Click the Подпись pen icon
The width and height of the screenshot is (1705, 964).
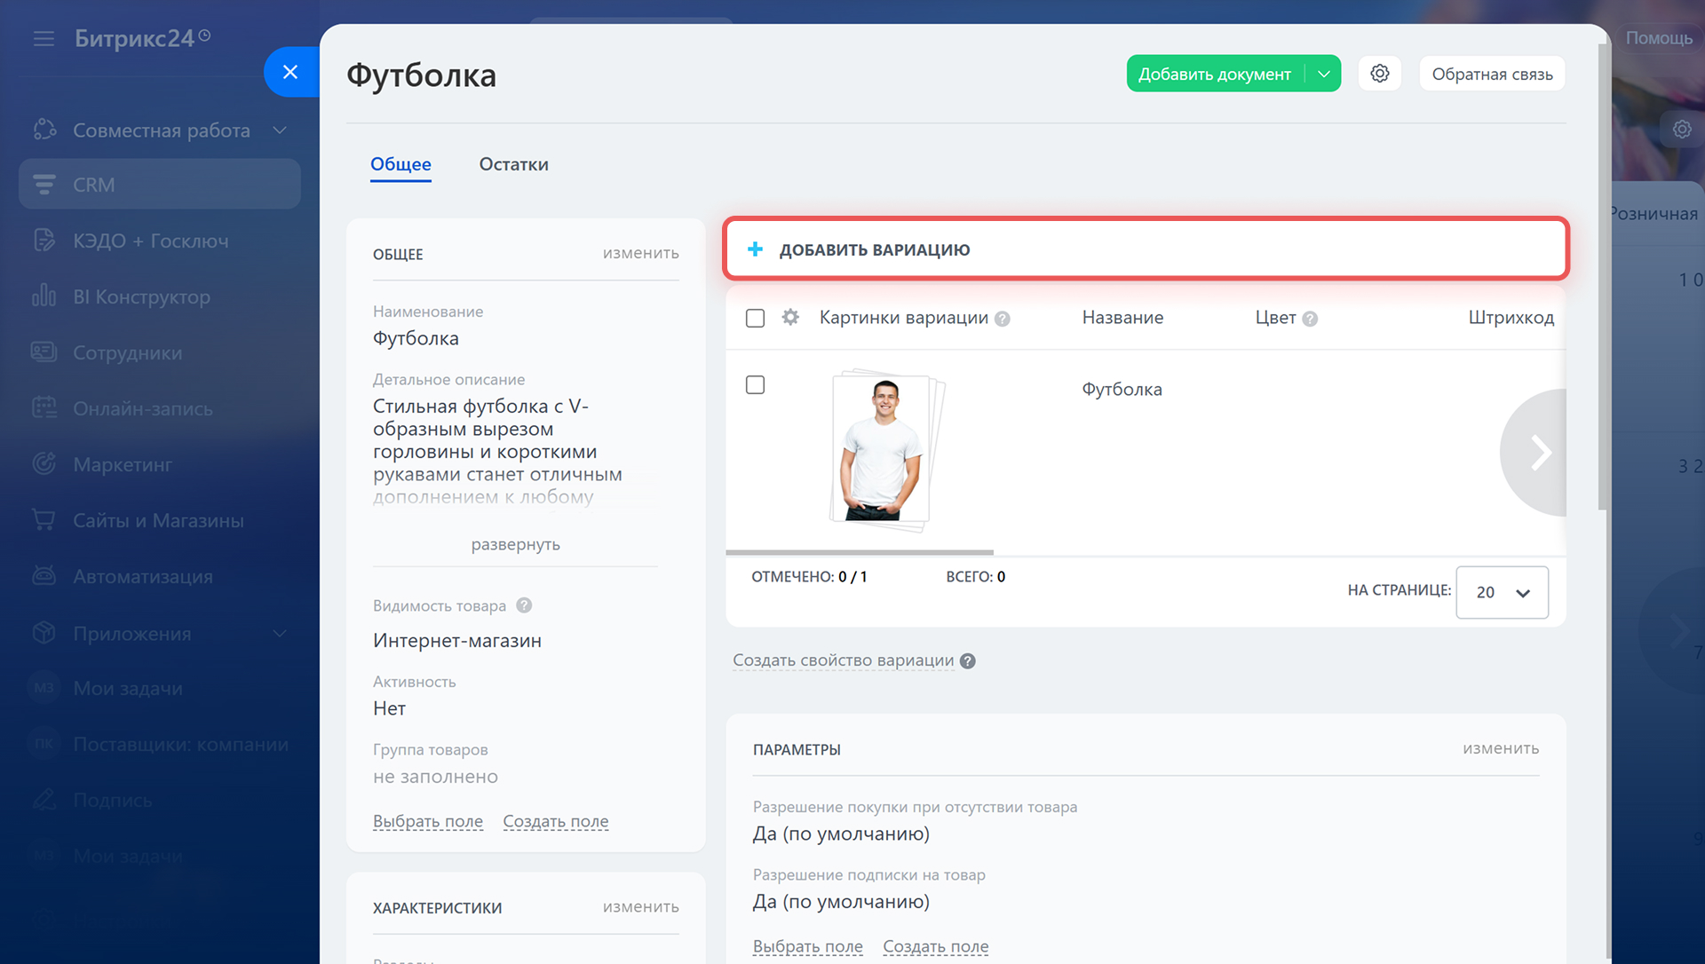click(44, 800)
